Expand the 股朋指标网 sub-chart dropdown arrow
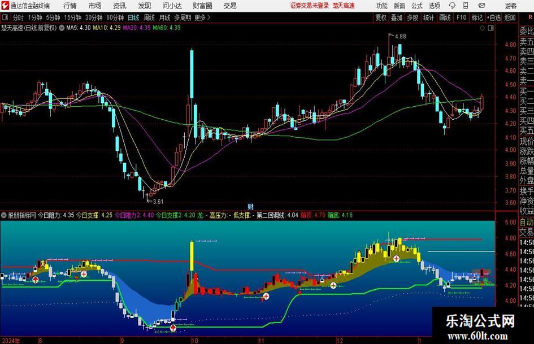 point(4,215)
